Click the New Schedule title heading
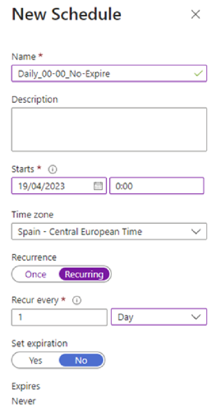The height and width of the screenshot is (417, 212). tap(66, 14)
